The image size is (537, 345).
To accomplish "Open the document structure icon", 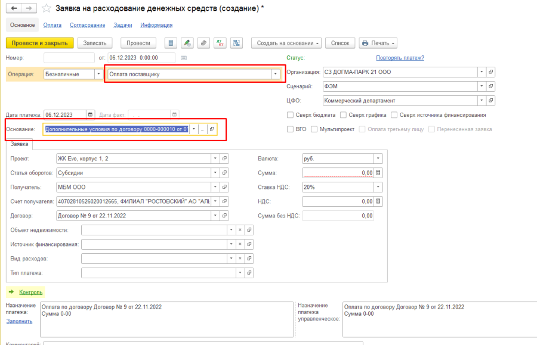I will pos(237,43).
